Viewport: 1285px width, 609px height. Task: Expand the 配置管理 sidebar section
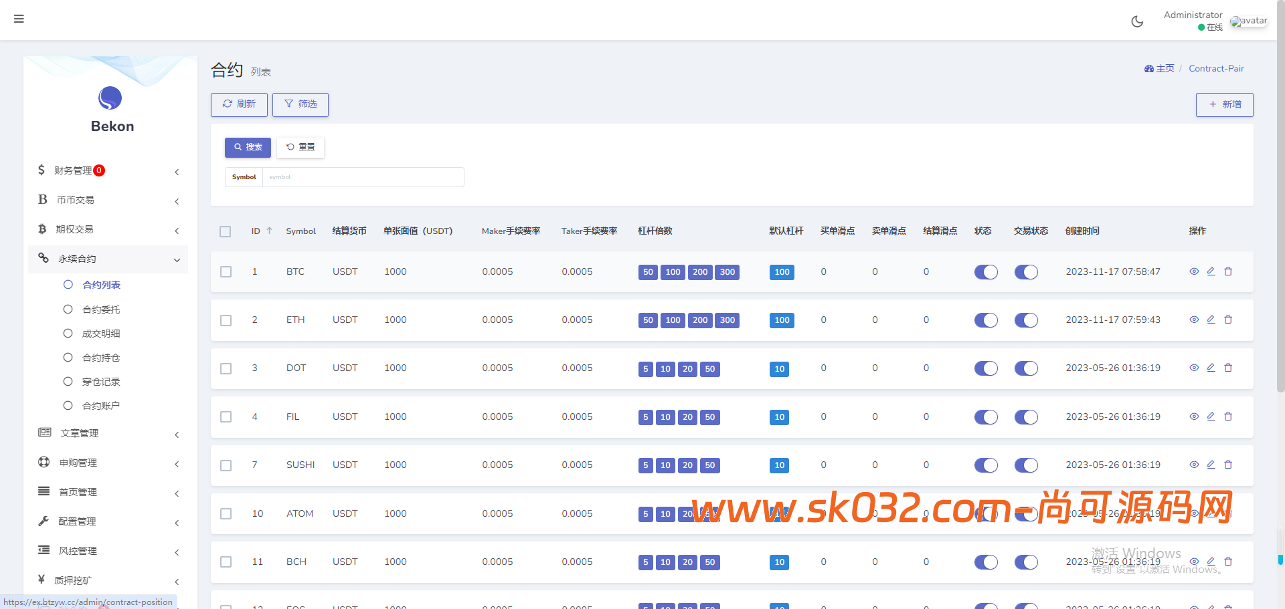[x=107, y=521]
